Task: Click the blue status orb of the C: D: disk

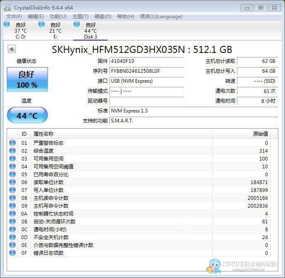Action: [x=7, y=24]
